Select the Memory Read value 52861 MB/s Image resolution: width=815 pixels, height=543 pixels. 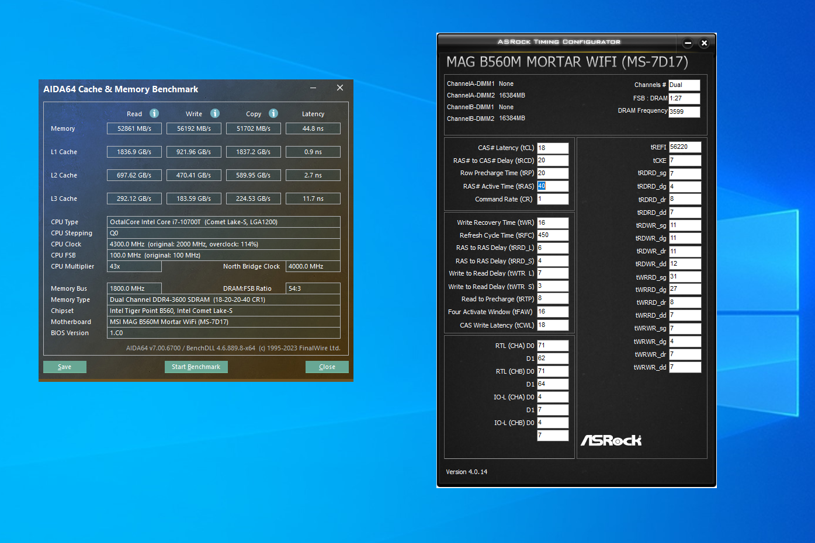coord(134,128)
